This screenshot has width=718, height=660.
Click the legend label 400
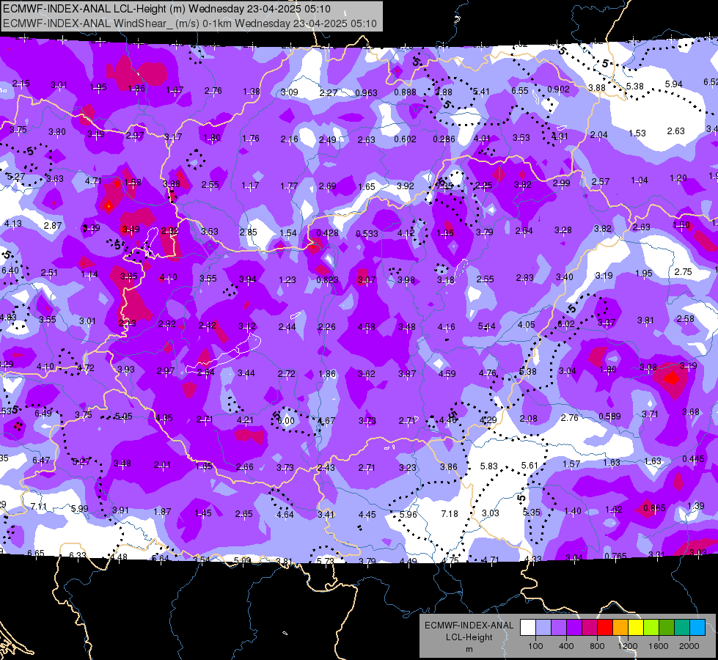[566, 646]
